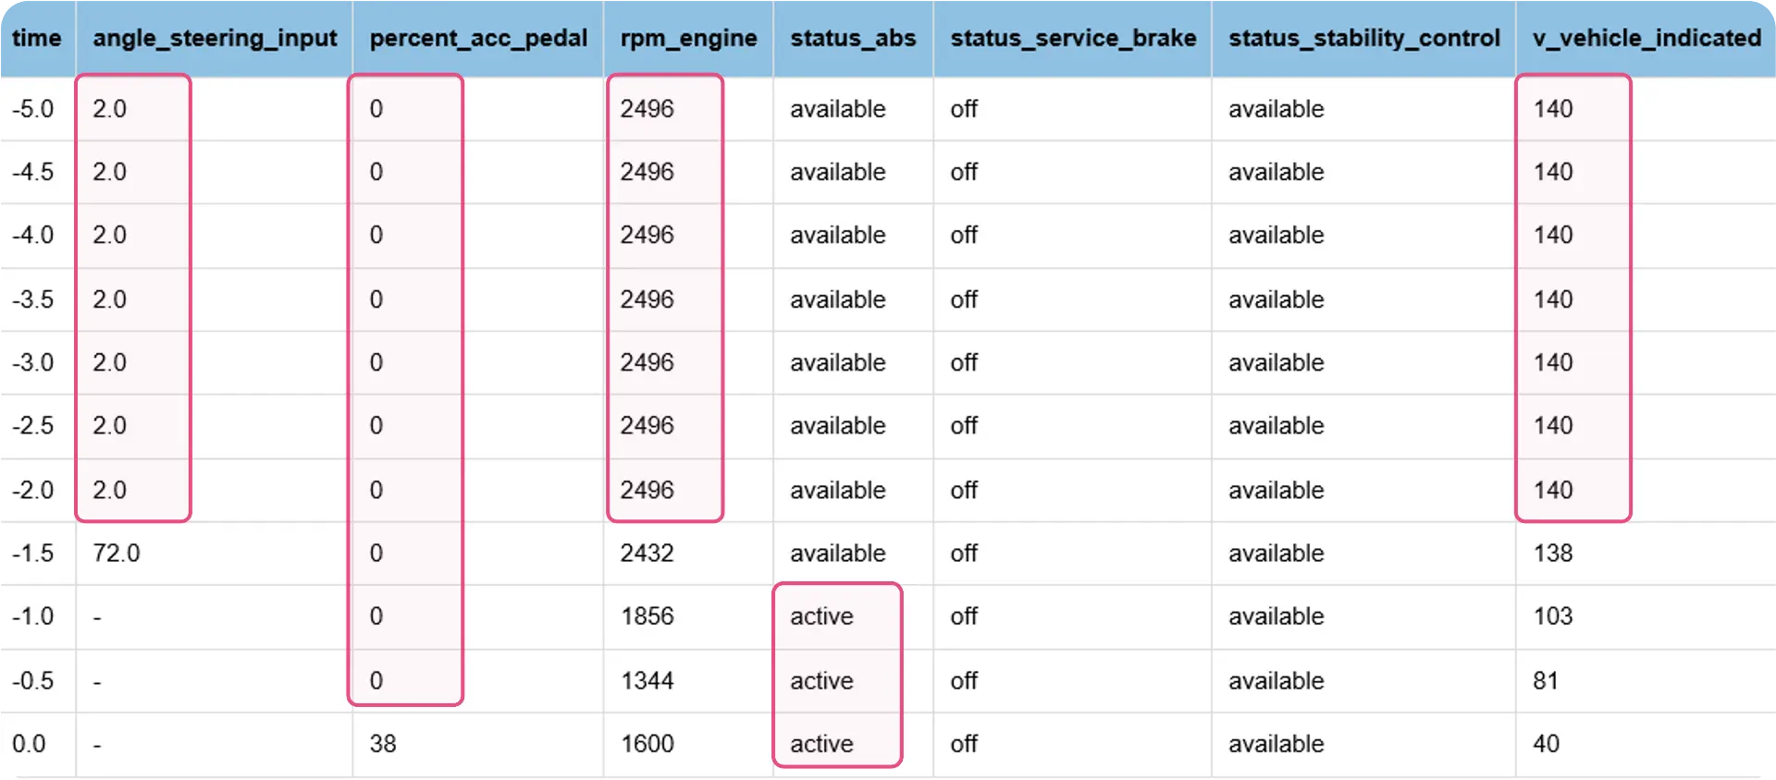
Task: Click the vehicle speed value 81
Action: (1546, 680)
